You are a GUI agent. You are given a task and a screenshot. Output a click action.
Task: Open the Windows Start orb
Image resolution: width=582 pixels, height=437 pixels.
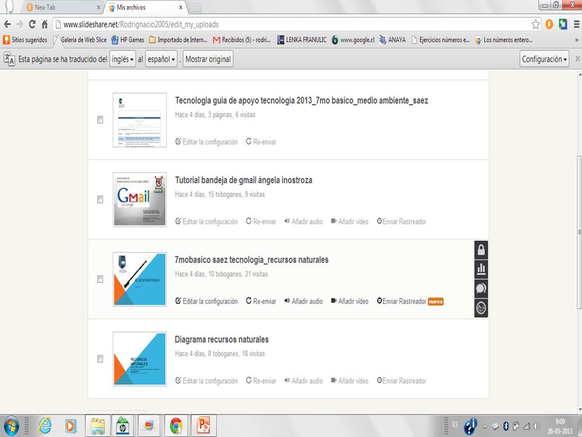click(x=11, y=426)
